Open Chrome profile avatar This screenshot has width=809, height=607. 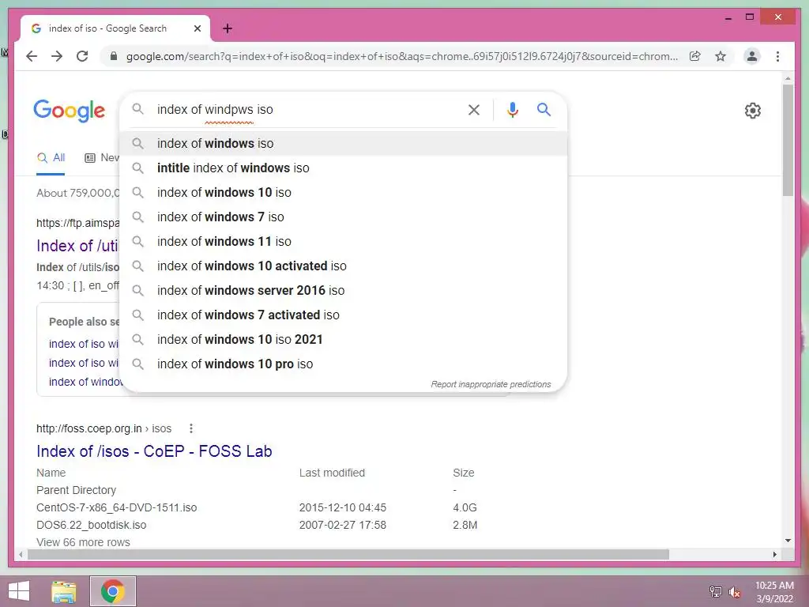(752, 56)
